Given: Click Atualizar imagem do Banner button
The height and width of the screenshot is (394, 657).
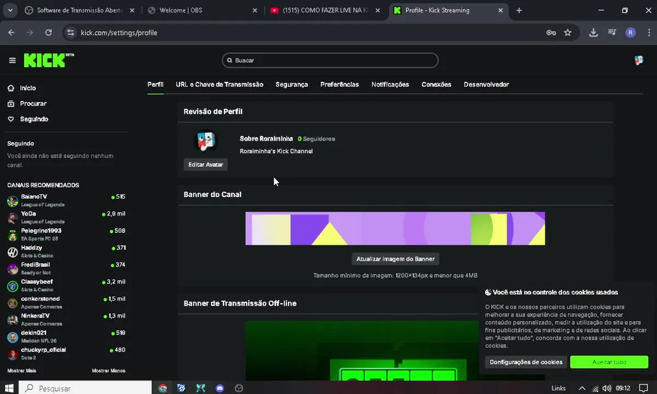Looking at the screenshot, I should pos(395,259).
